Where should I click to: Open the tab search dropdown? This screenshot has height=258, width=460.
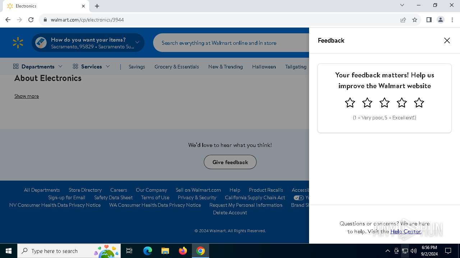(402, 5)
